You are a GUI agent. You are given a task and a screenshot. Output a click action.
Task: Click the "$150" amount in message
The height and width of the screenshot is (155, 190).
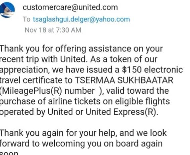tap(132, 70)
